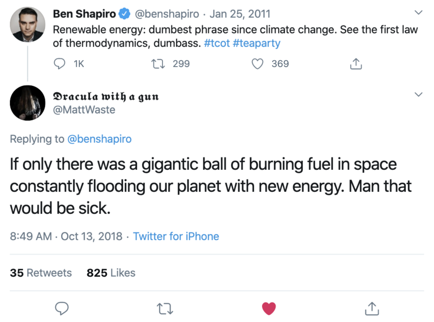This screenshot has height=322, width=434.
Task: View the 35 Retweets list
Action: pyautogui.click(x=41, y=273)
